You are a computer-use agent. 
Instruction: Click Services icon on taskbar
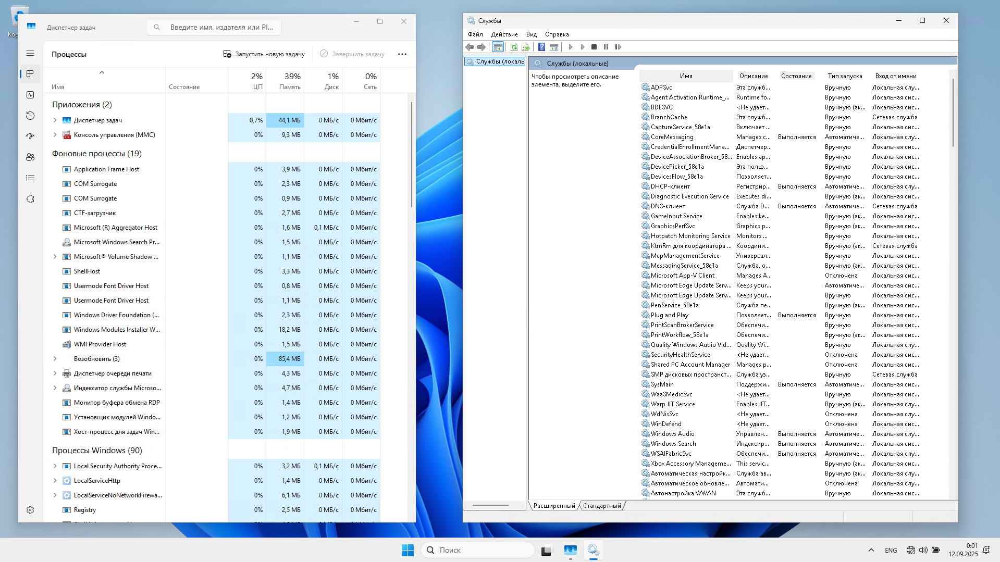click(x=594, y=550)
